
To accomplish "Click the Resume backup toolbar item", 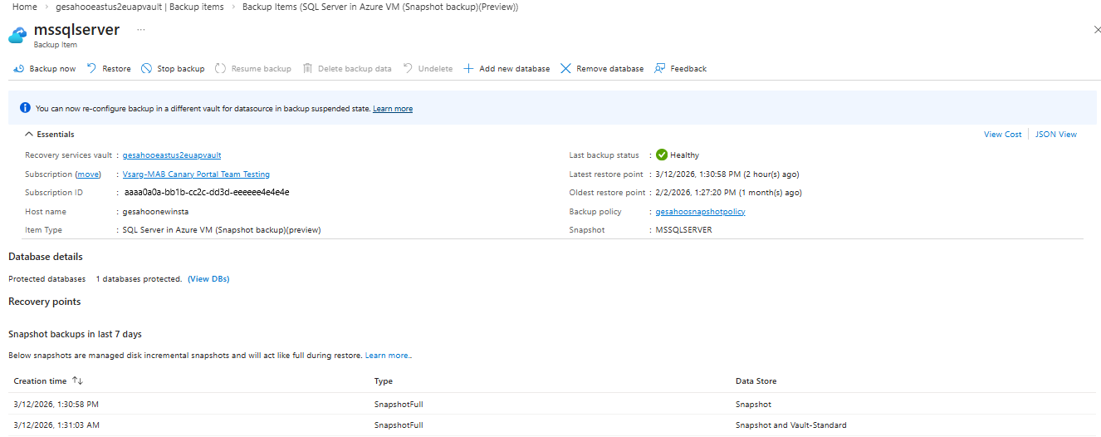I will tap(253, 69).
